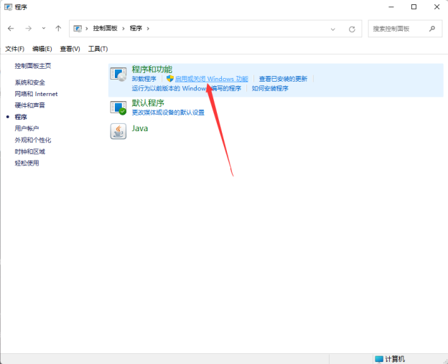This screenshot has width=448, height=364.
Task: Open 启用或关闭 Windows 功能 link
Action: point(212,79)
